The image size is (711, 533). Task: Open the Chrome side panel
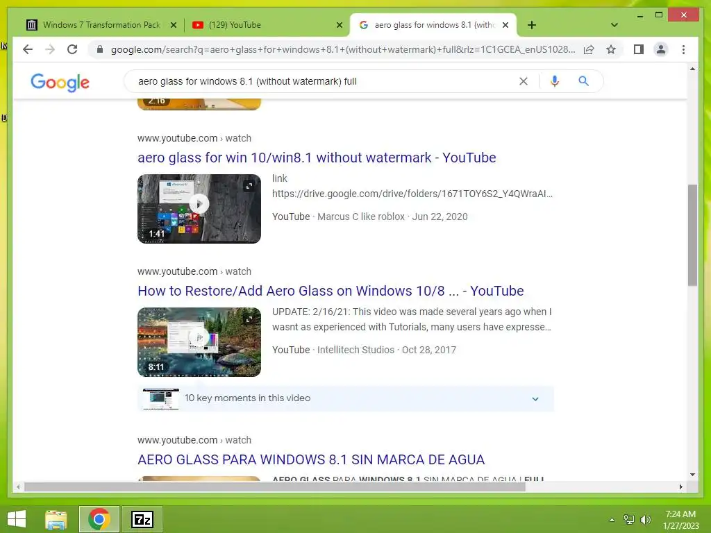click(x=639, y=49)
